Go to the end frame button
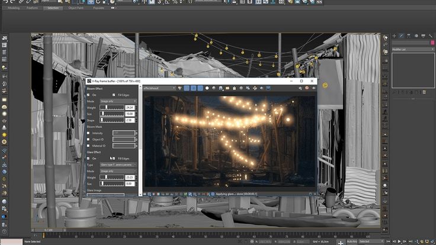The width and height of the screenshot is (436, 245). (x=411, y=241)
